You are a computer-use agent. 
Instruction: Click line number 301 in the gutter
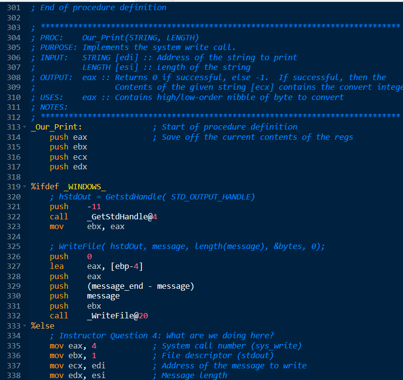(x=13, y=7)
